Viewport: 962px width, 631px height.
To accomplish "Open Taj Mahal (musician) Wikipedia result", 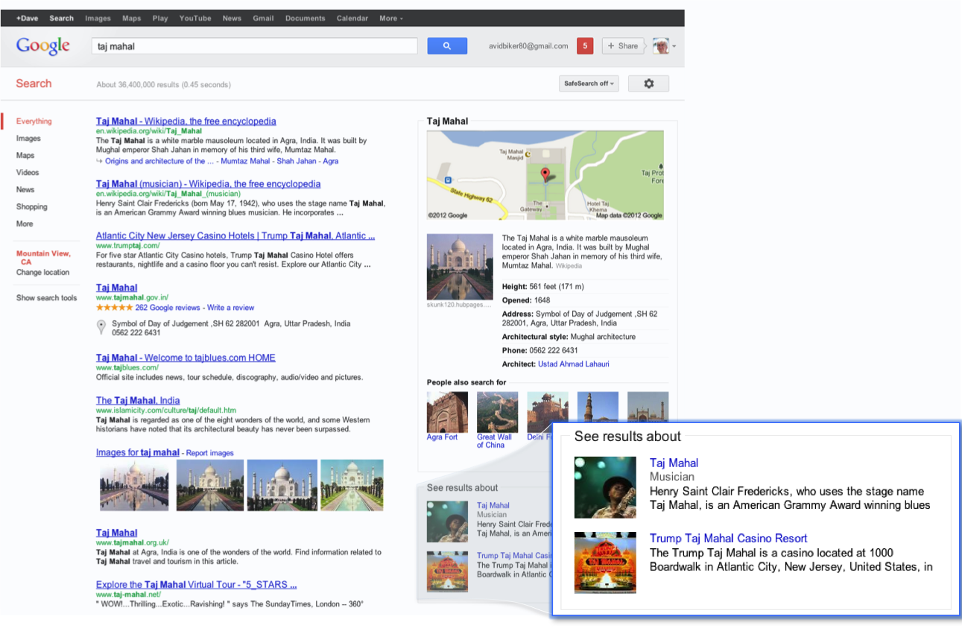I will (208, 183).
